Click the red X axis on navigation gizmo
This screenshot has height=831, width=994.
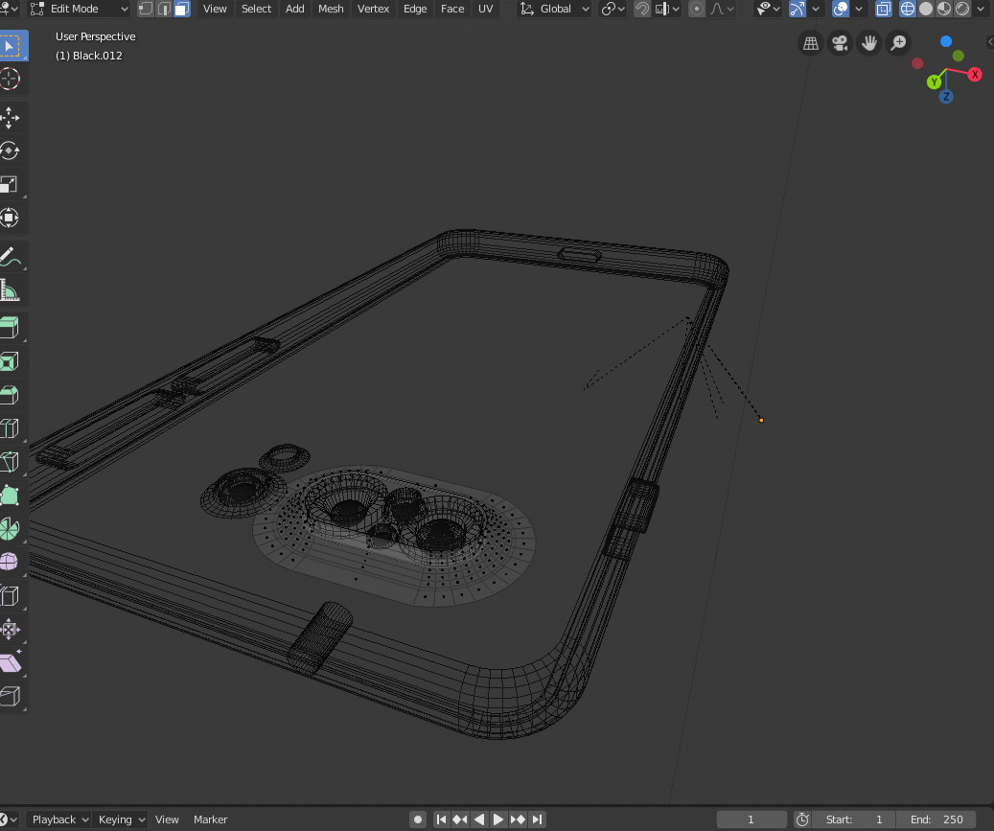(976, 74)
